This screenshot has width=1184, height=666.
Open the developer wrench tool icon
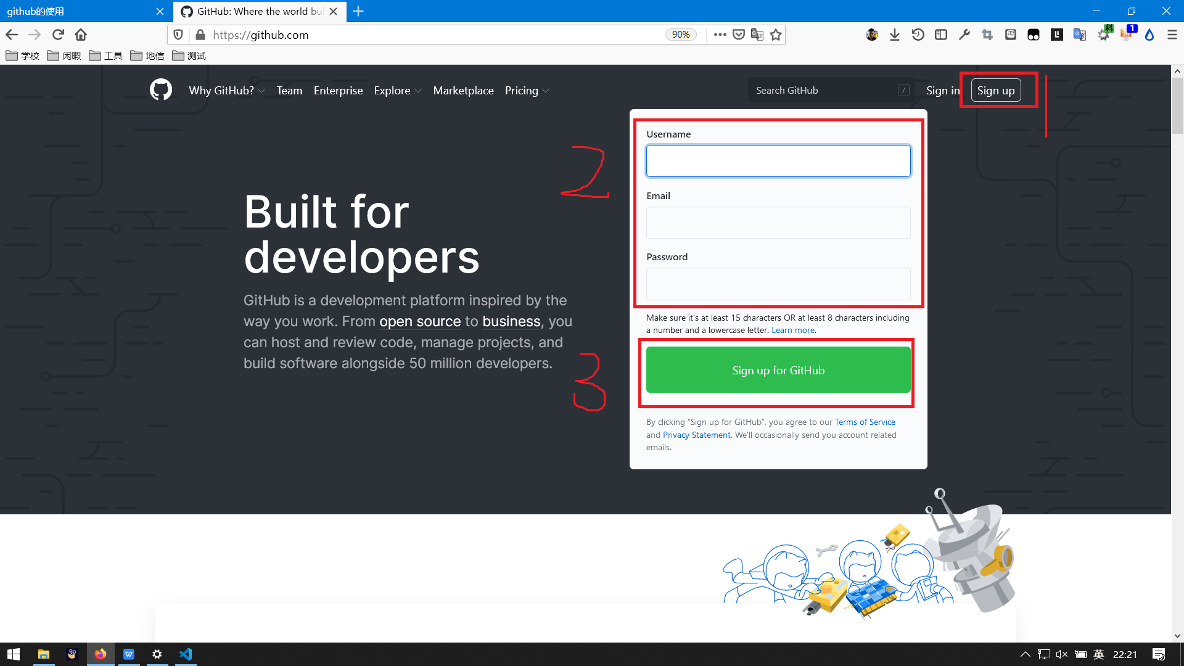[x=964, y=35]
